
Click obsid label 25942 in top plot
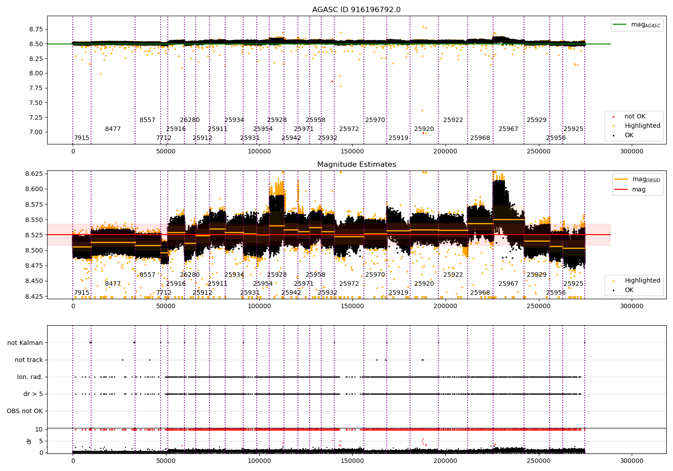tap(291, 138)
